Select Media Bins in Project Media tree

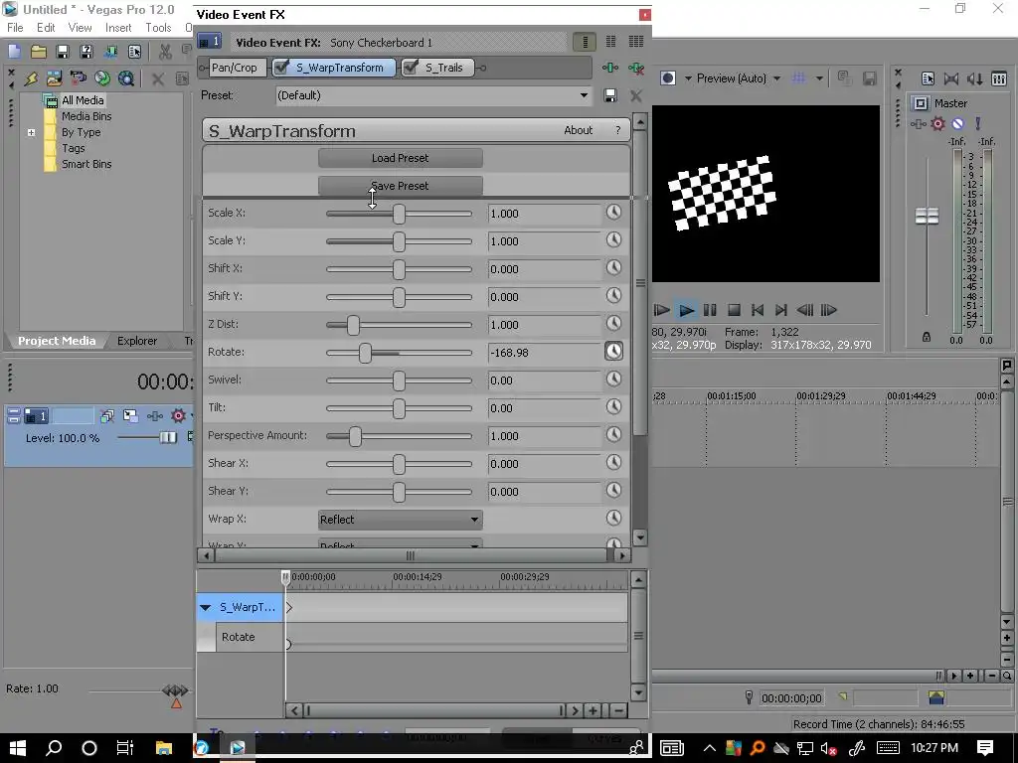coord(86,116)
